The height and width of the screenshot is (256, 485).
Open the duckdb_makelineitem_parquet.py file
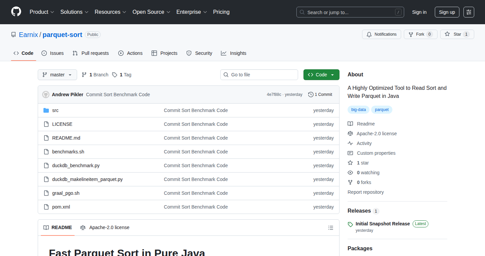coord(88,179)
